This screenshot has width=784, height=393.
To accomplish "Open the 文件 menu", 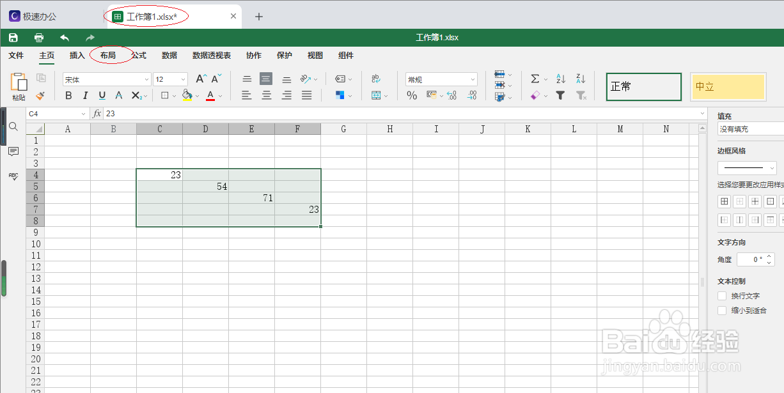I will click(x=16, y=56).
